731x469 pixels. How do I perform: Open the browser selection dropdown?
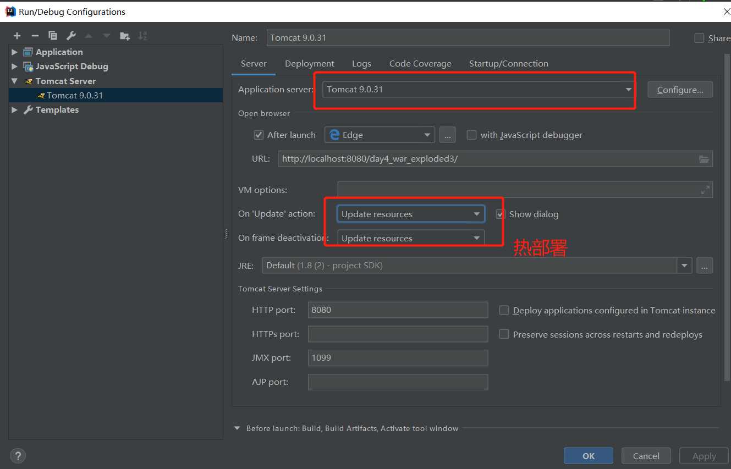(x=380, y=135)
